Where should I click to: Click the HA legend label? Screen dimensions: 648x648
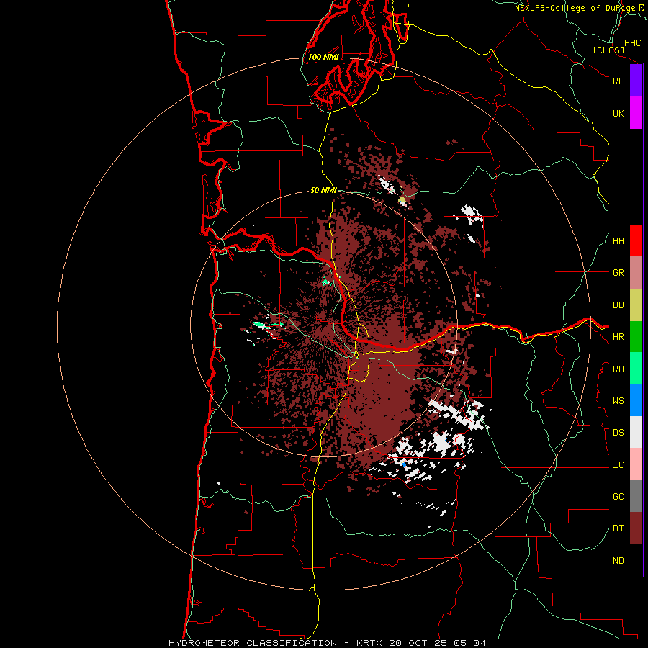click(618, 240)
